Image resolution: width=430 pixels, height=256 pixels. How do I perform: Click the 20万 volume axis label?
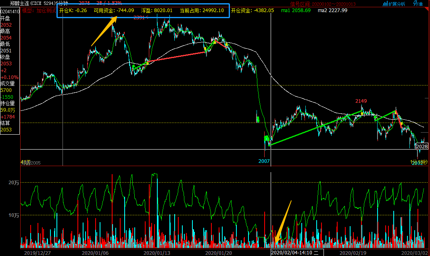(x=14, y=183)
